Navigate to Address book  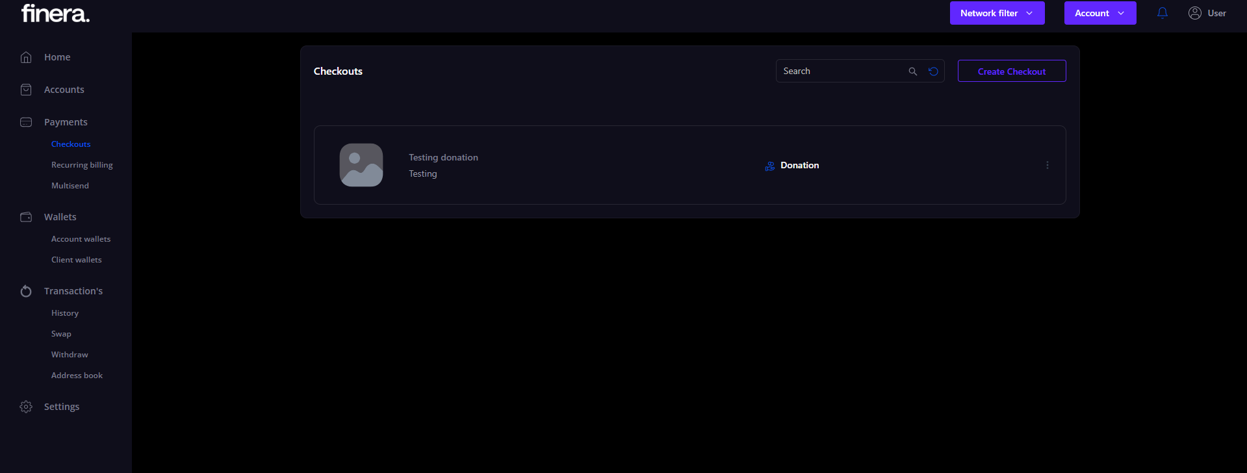coord(77,376)
